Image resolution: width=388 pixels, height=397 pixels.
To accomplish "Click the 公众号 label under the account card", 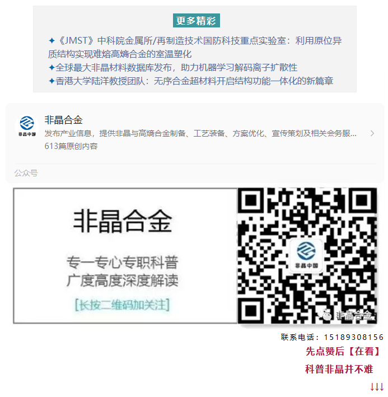I will pos(26,173).
